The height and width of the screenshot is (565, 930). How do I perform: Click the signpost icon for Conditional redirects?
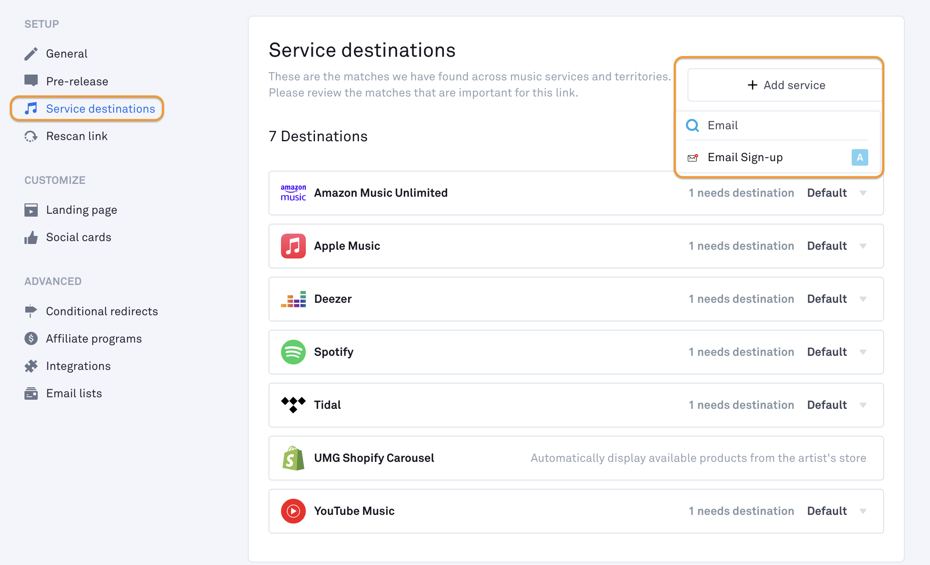pyautogui.click(x=31, y=311)
